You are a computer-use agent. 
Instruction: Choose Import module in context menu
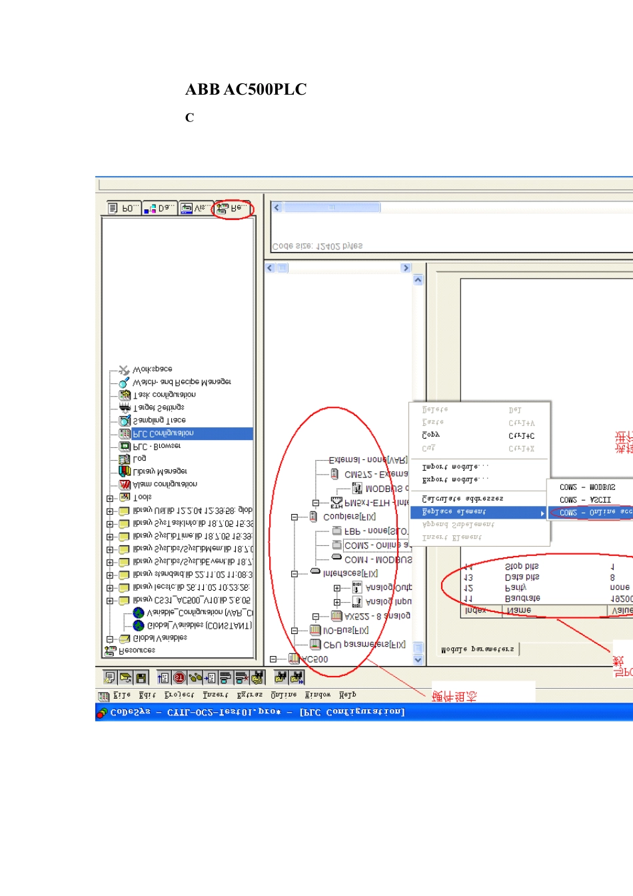[x=478, y=467]
